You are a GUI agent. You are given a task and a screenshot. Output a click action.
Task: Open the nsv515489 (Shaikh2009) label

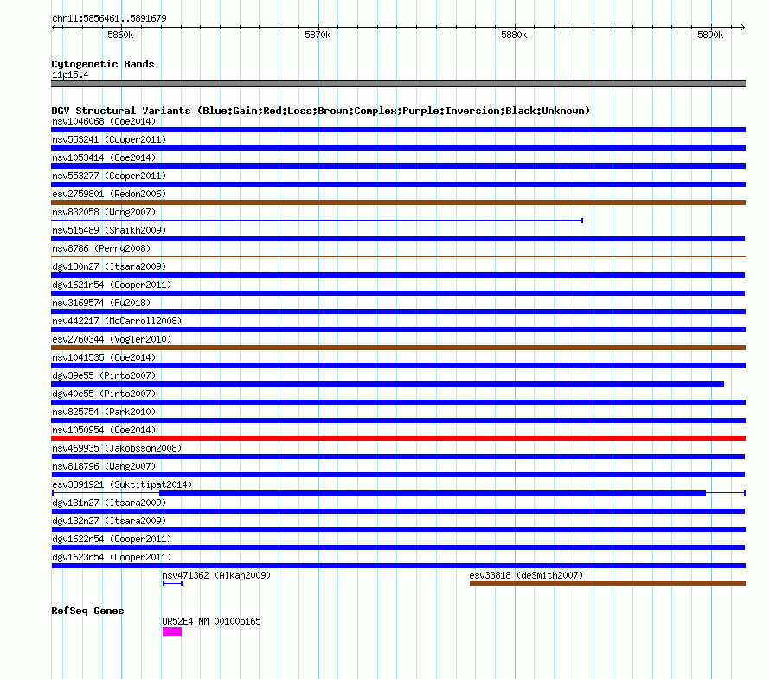tap(109, 230)
